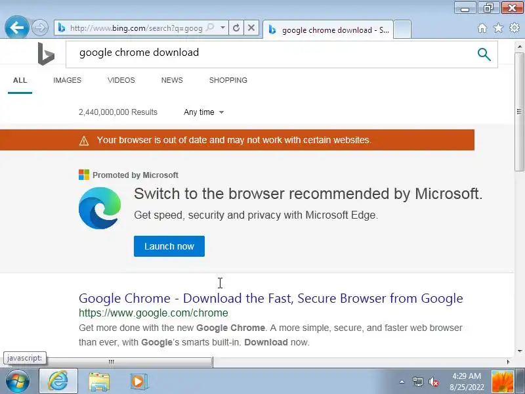Click Internet Explorer taskbar icon
525x394 pixels.
[58, 382]
